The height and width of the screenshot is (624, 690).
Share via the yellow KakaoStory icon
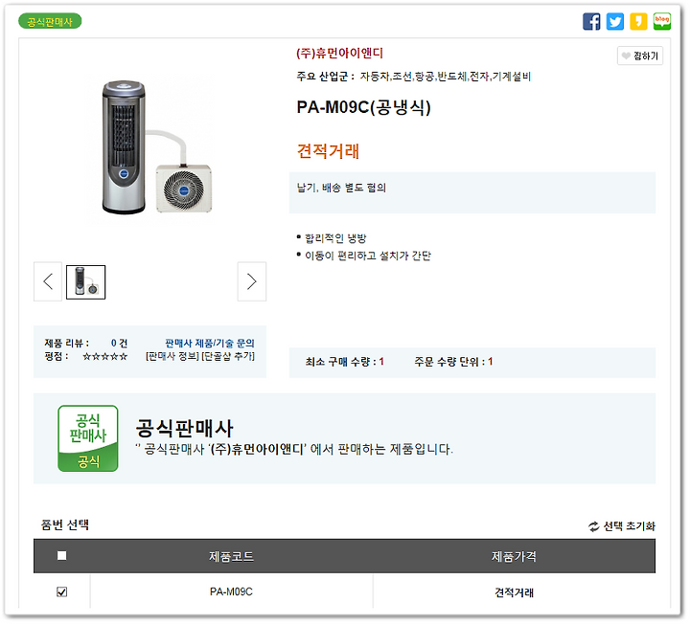638,21
